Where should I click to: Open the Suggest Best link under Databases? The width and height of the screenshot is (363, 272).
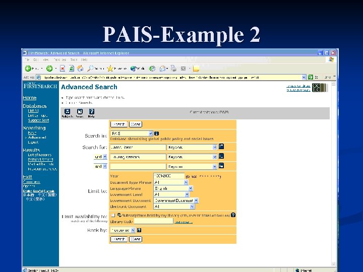pos(38,120)
